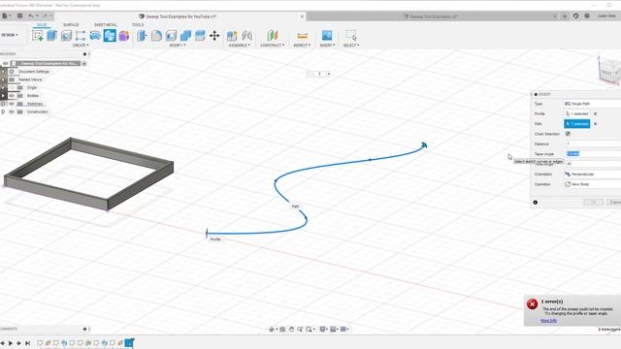Expand the Document Settings node

[x=3, y=72]
